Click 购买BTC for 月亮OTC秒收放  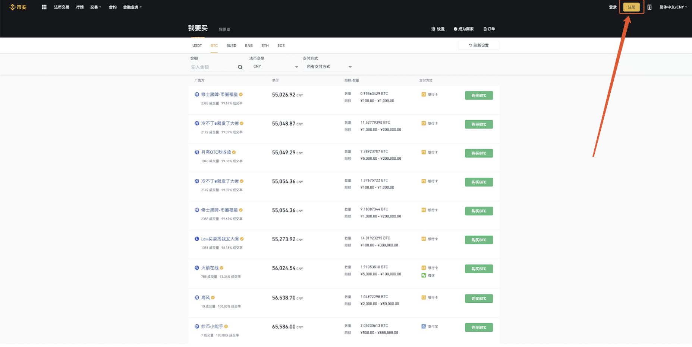point(479,153)
